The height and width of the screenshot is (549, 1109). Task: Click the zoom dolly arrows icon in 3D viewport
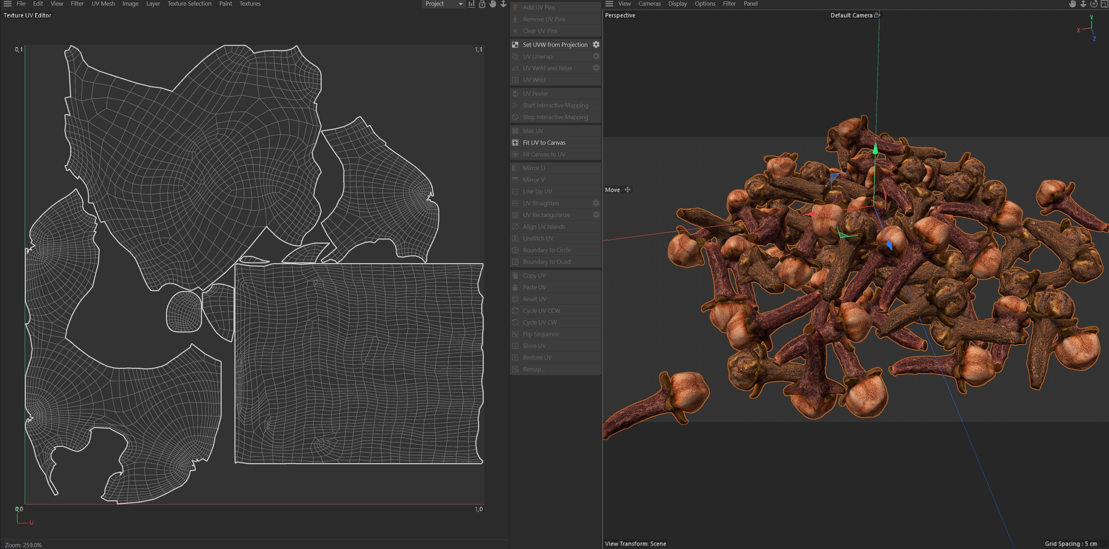[1083, 4]
